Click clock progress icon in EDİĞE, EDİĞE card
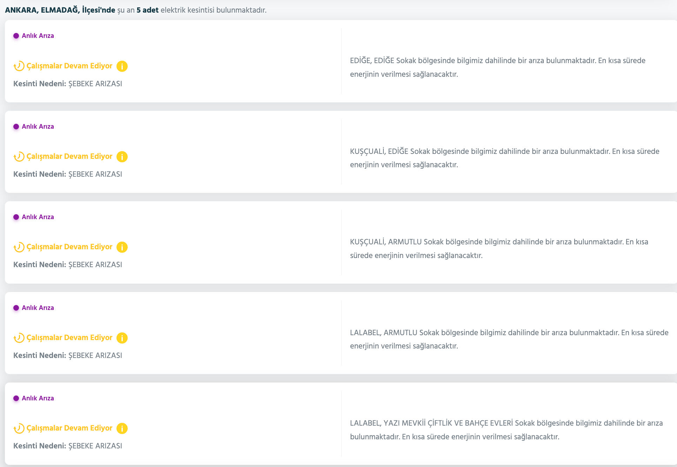 pyautogui.click(x=19, y=66)
